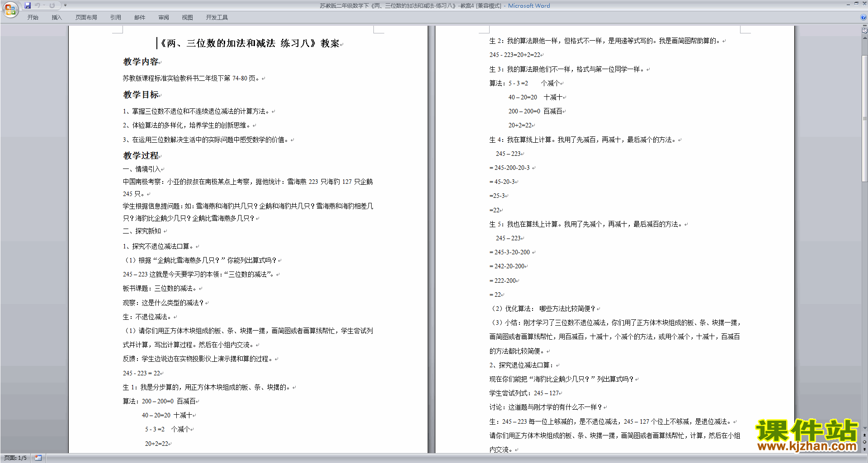Click the line 2、探究退位减法口算：
868x463 pixels.
[x=522, y=365]
